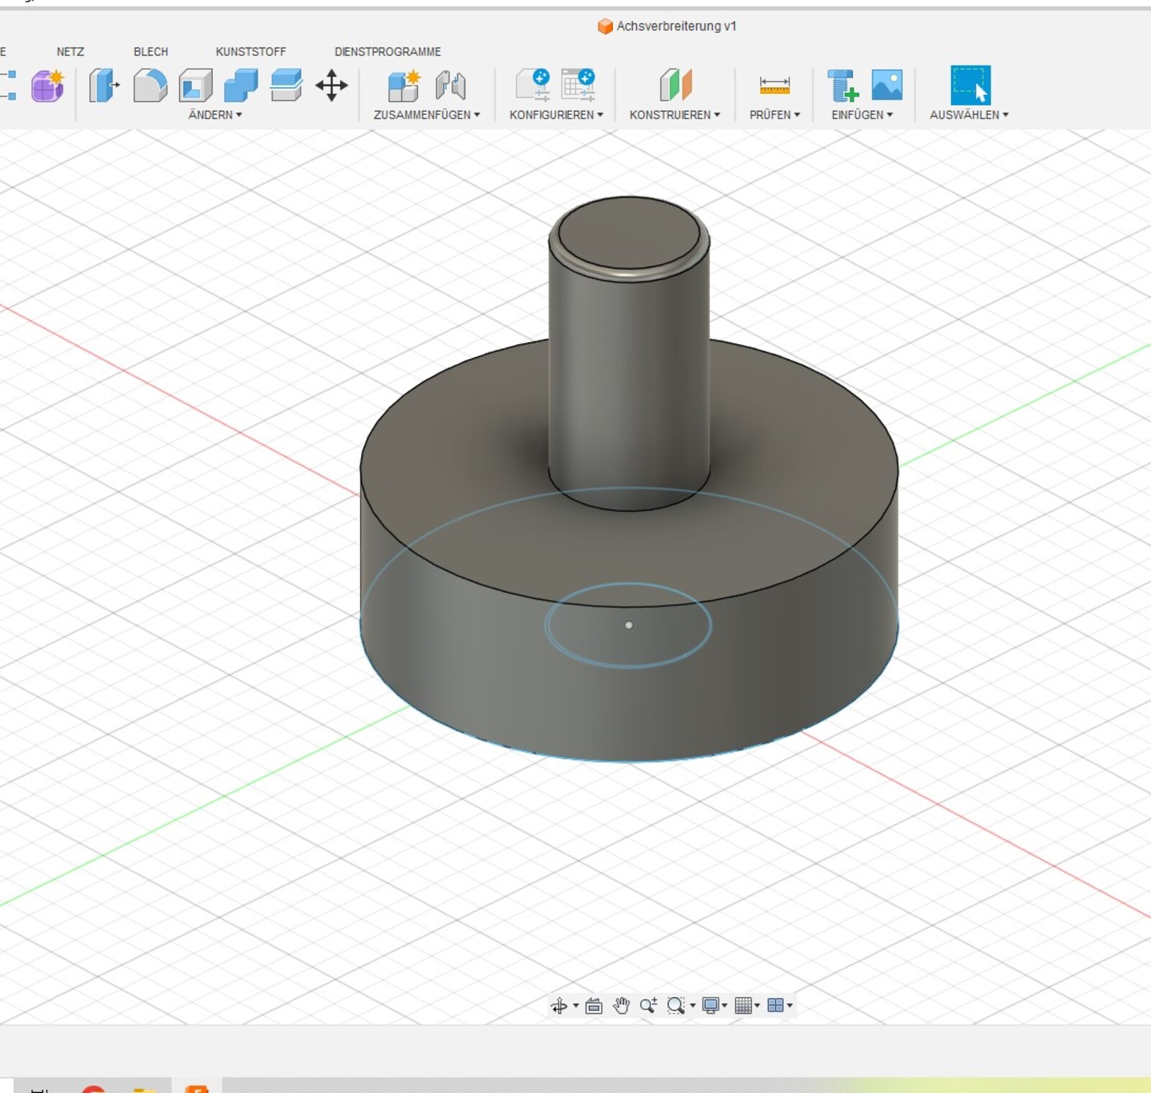Screen dimensions: 1151x1093
Task: Select the Press Pull tool icon
Action: [x=104, y=86]
